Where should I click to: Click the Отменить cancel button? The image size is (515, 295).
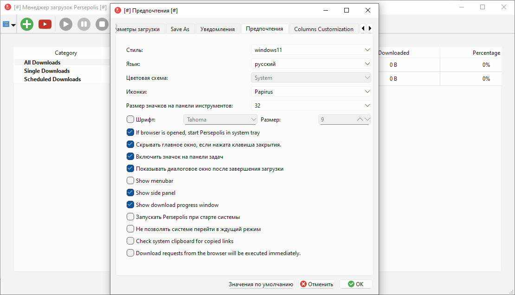tap(317, 284)
